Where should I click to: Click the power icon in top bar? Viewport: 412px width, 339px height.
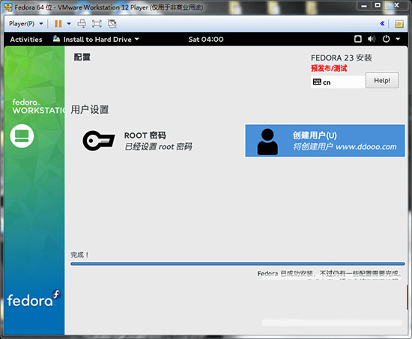(386, 39)
